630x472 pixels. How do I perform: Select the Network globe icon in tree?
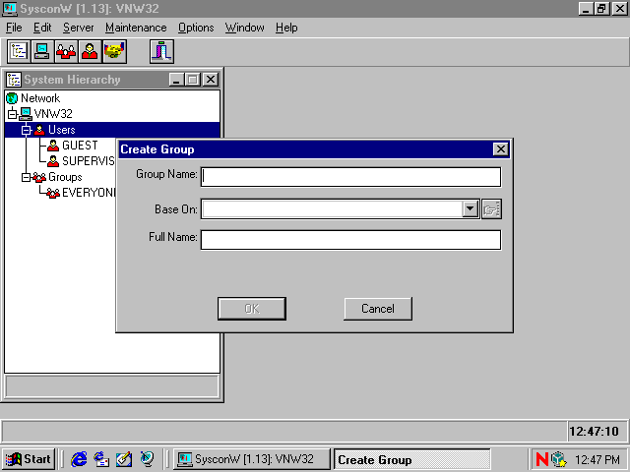(x=12, y=98)
